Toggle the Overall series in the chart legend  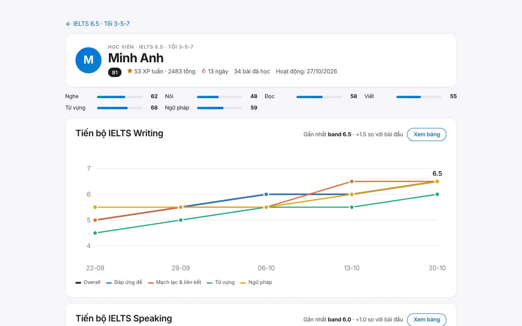[88, 283]
